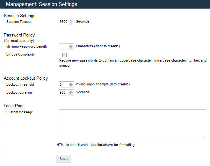Click the Enforce Complexity label
The height and width of the screenshot is (166, 210).
(x=20, y=55)
